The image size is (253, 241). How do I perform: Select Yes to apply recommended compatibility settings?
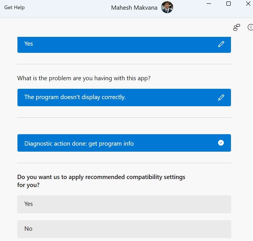coord(124,204)
